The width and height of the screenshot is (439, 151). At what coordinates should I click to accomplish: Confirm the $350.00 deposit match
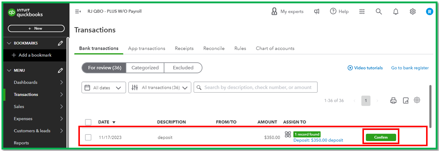tap(381, 137)
